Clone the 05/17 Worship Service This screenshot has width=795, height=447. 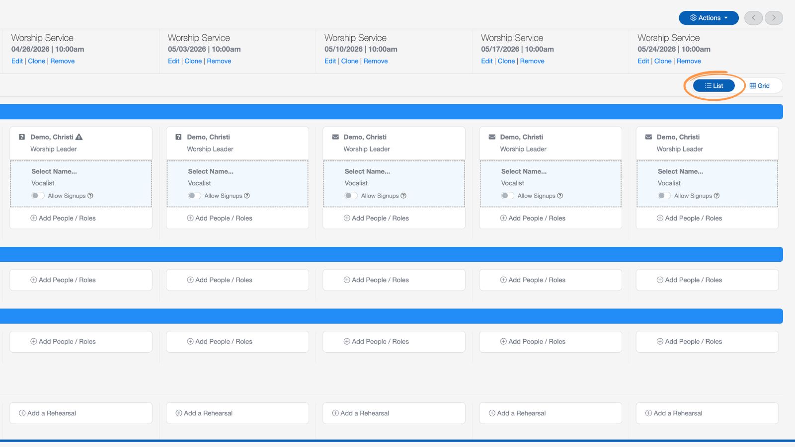[x=506, y=61]
